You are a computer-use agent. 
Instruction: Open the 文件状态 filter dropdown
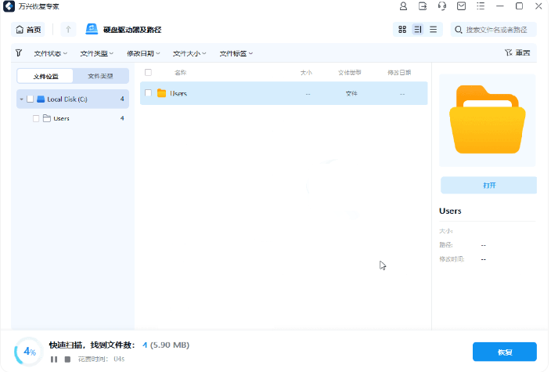50,53
